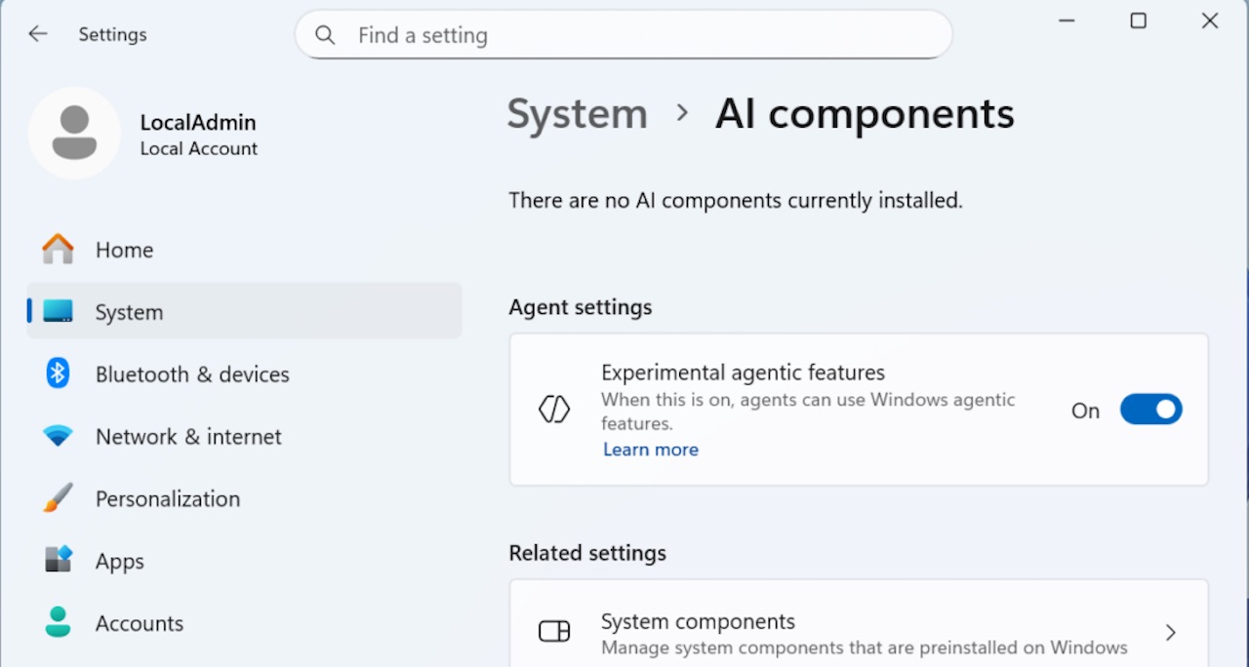Viewport: 1249px width, 667px height.
Task: Click the LocalAdmin profile avatar
Action: click(x=74, y=134)
